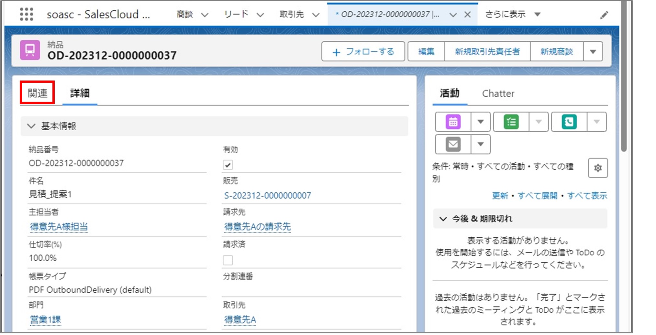
Task: Open the 得意先Aの請求先 link
Action: [258, 227]
